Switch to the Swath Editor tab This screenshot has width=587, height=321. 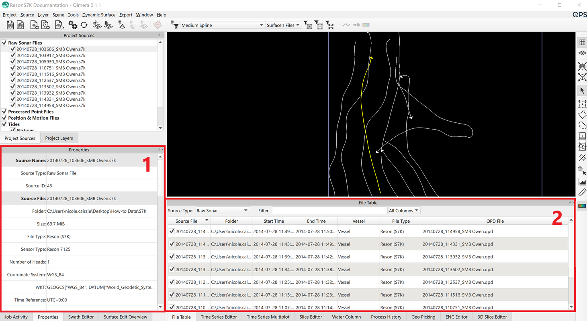[81, 317]
